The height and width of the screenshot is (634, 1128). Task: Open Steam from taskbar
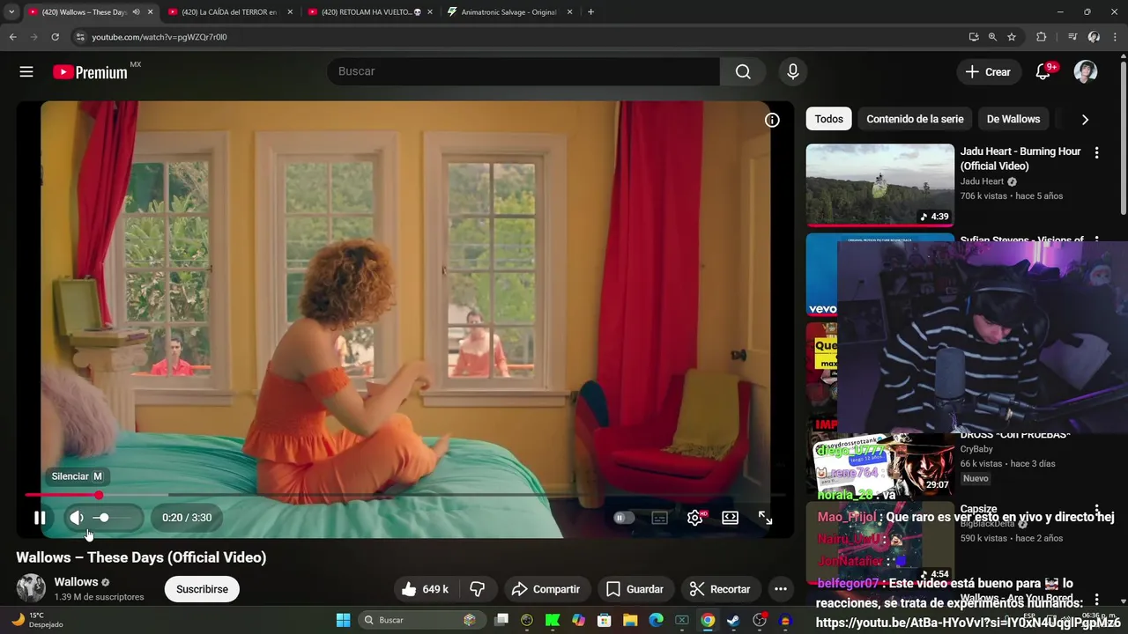point(733,620)
